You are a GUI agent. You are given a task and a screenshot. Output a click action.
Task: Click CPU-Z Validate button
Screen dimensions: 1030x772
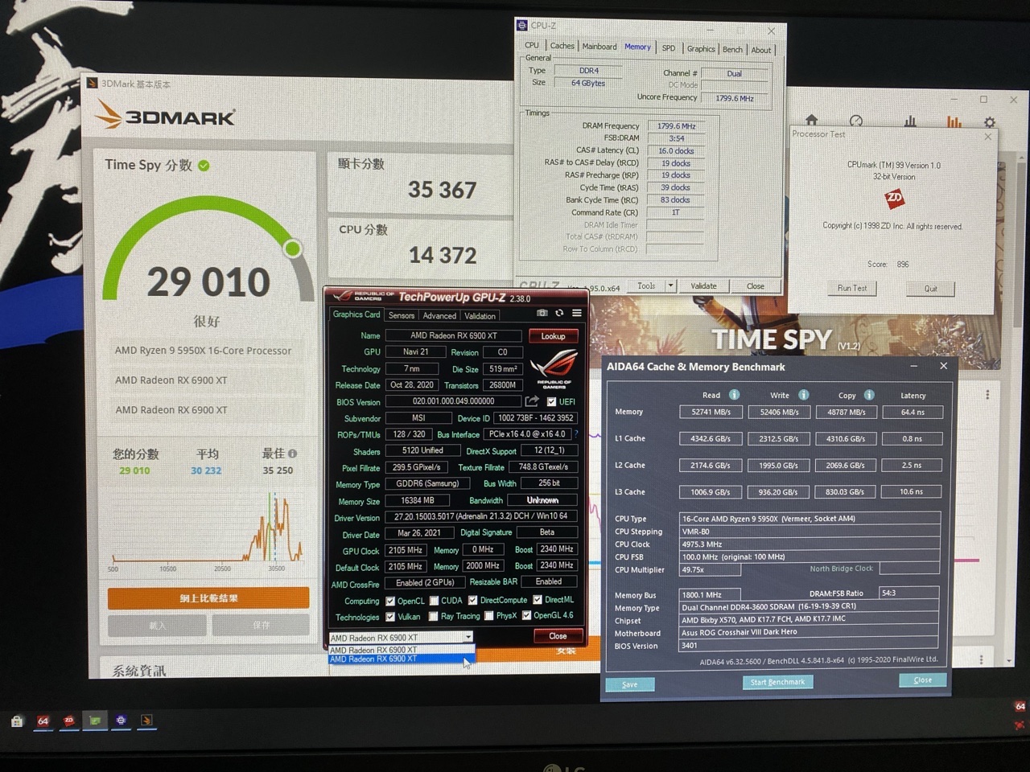pyautogui.click(x=703, y=285)
